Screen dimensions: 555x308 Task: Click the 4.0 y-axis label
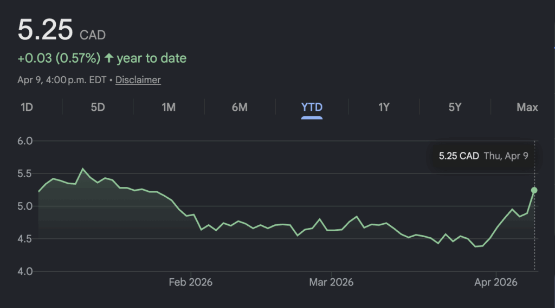pos(25,271)
